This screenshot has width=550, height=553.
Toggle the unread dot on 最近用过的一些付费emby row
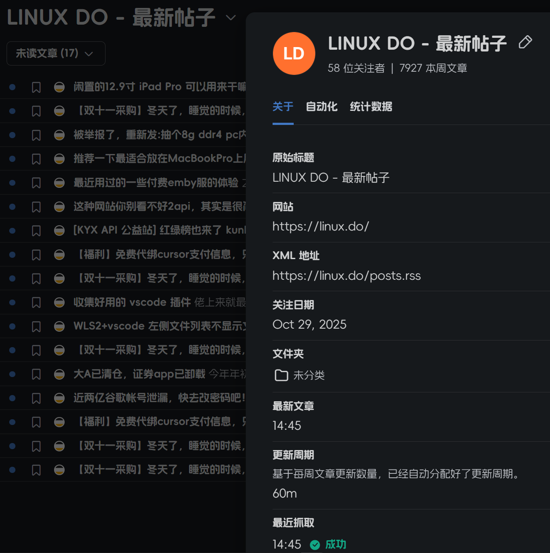(x=12, y=183)
